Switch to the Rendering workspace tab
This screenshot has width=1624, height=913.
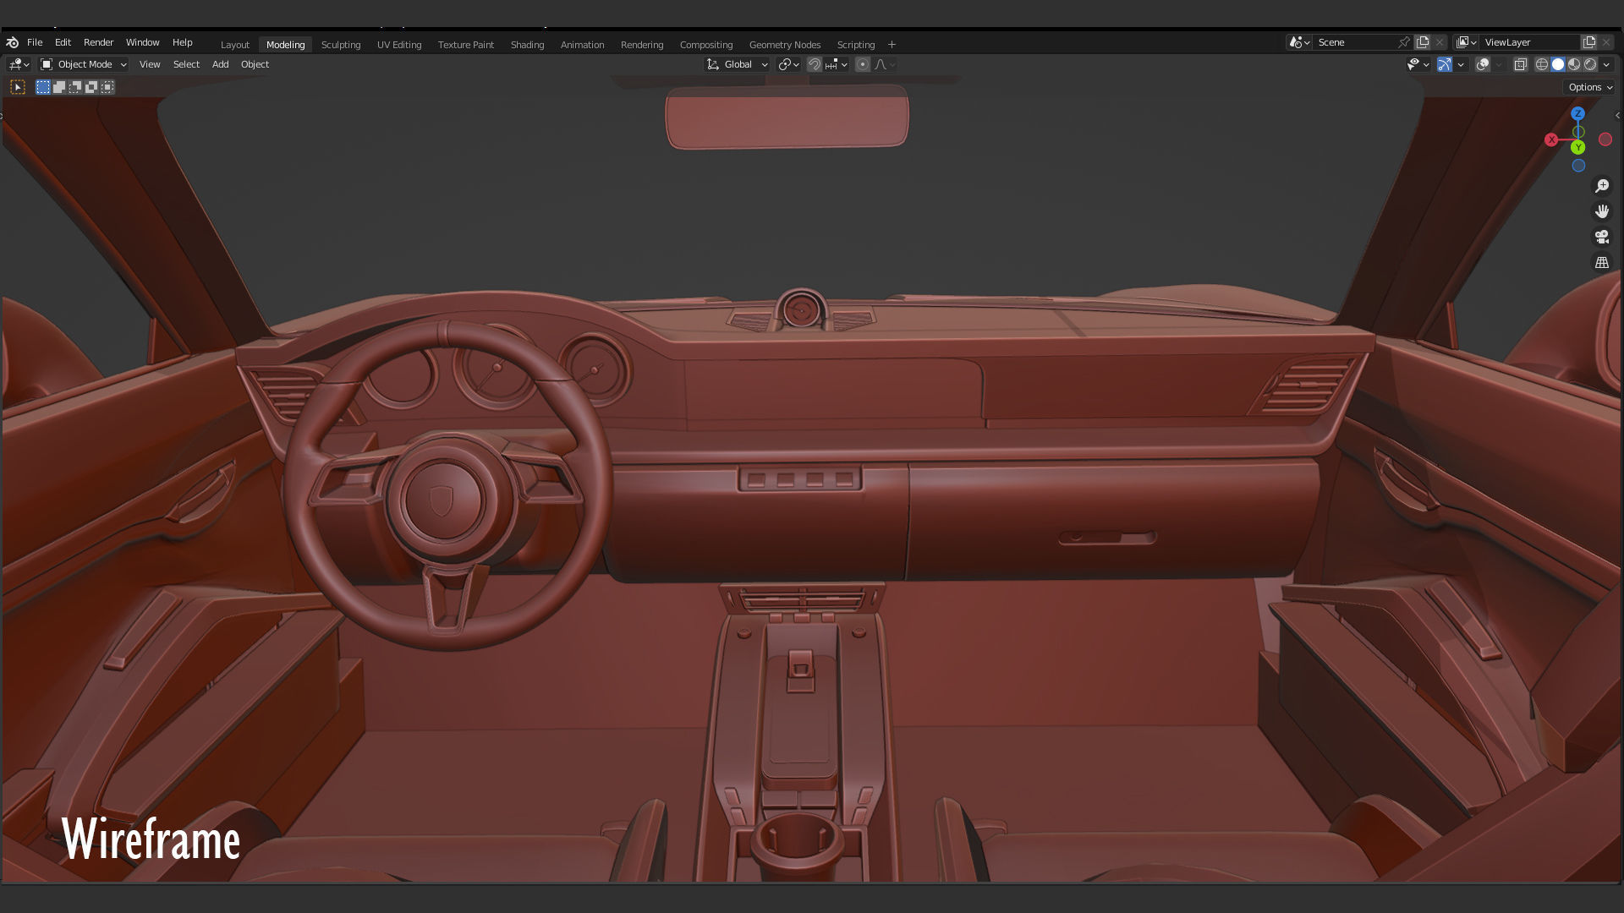(642, 45)
